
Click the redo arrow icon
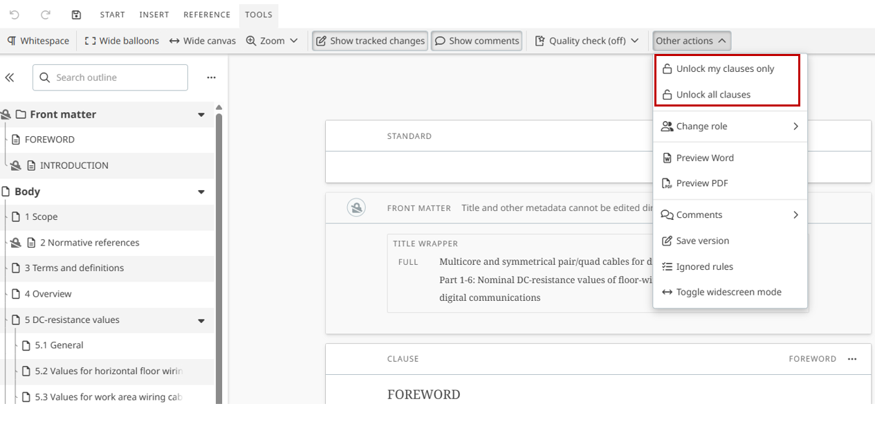[x=46, y=15]
